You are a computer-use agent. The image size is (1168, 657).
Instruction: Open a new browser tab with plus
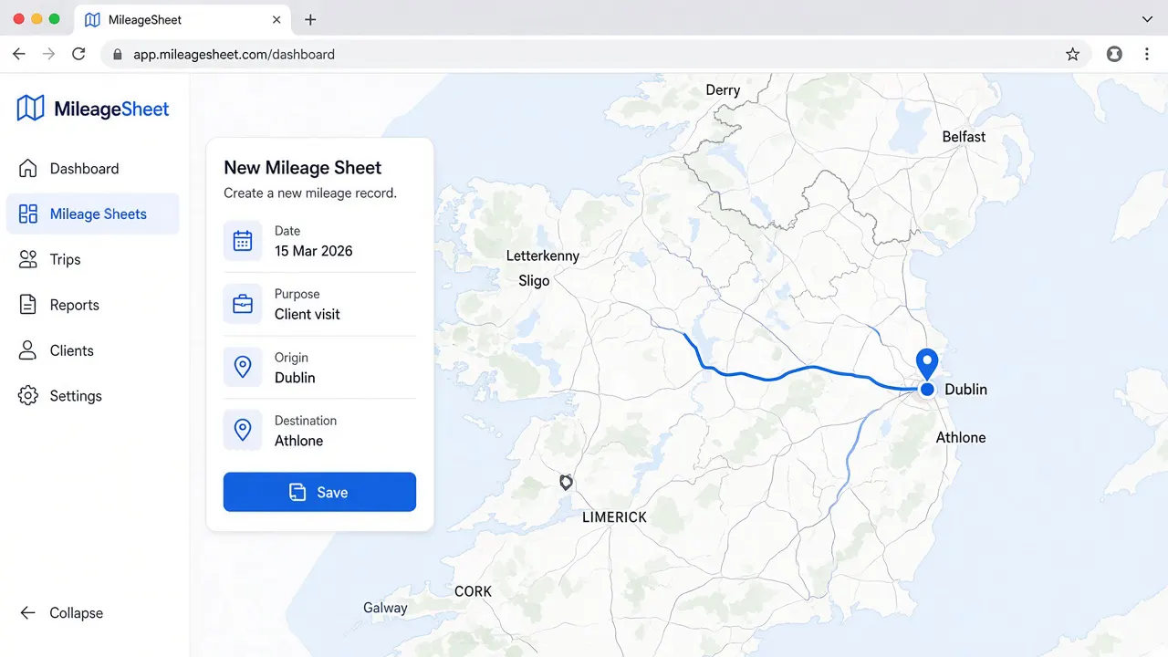[310, 19]
